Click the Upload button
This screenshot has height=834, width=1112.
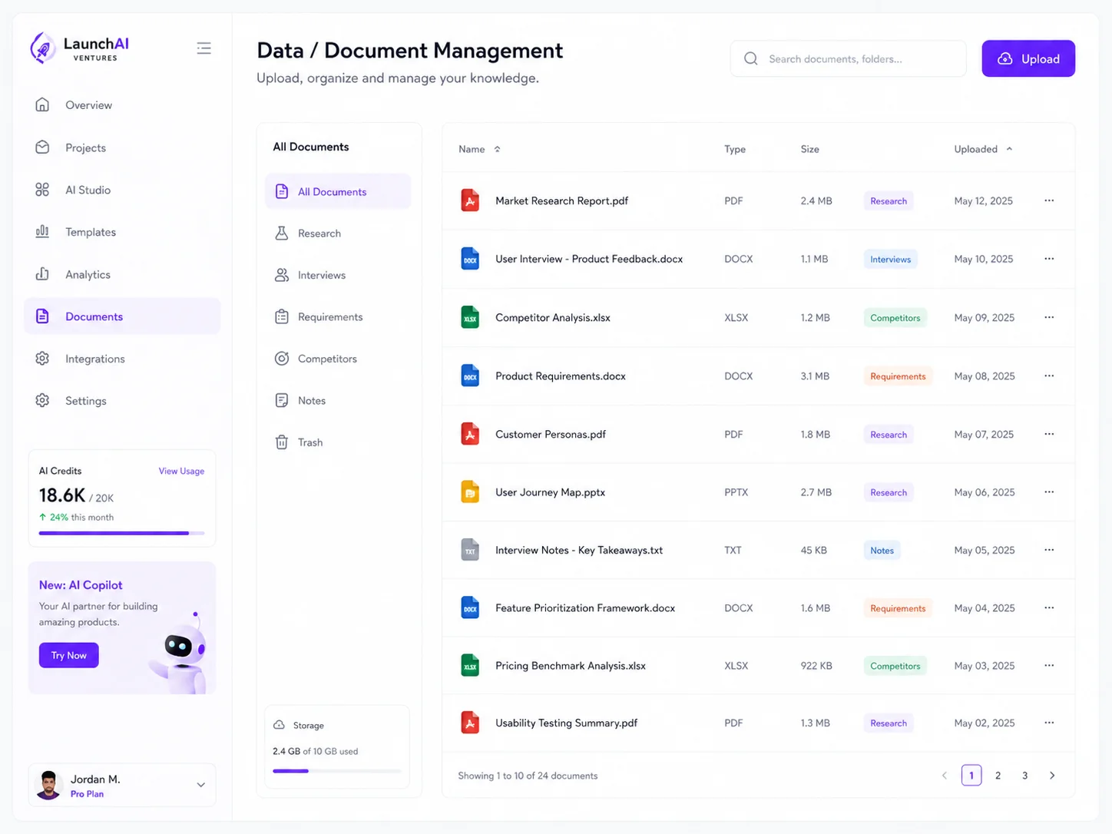1028,58
